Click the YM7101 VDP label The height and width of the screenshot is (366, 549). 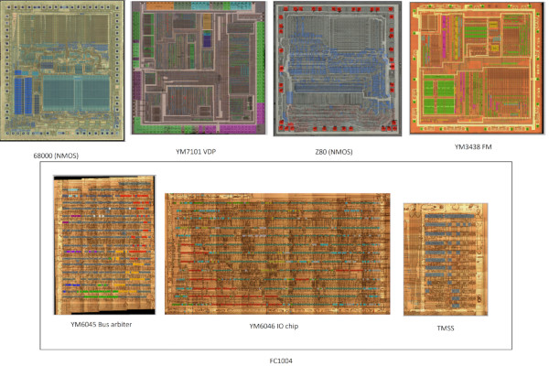[x=196, y=152]
